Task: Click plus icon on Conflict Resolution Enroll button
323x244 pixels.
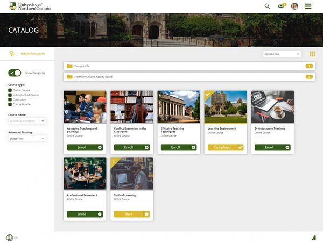Action: (146, 147)
